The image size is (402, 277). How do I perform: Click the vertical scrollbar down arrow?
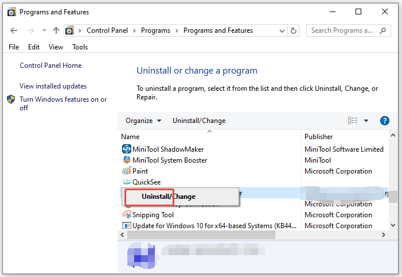pos(393,225)
